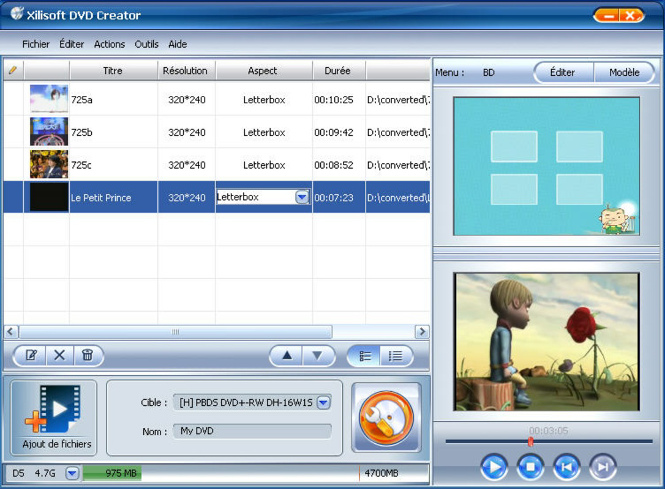
Task: Jump to next preview track
Action: pos(603,467)
